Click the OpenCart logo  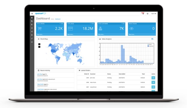(x=41, y=13)
